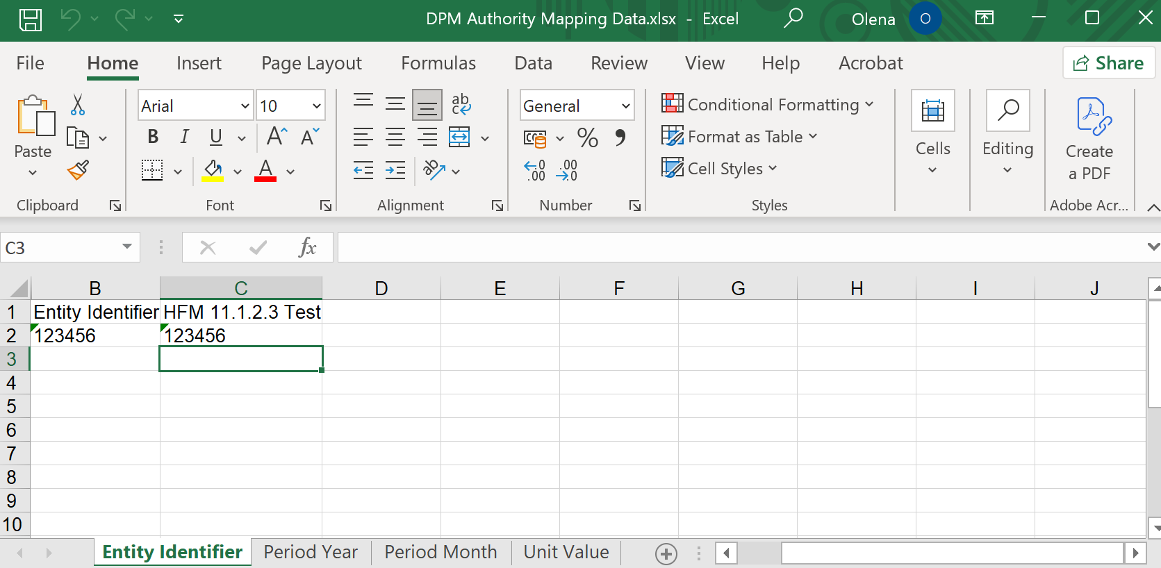Open the font name dropdown showing Arial
This screenshot has width=1161, height=568.
point(245,106)
